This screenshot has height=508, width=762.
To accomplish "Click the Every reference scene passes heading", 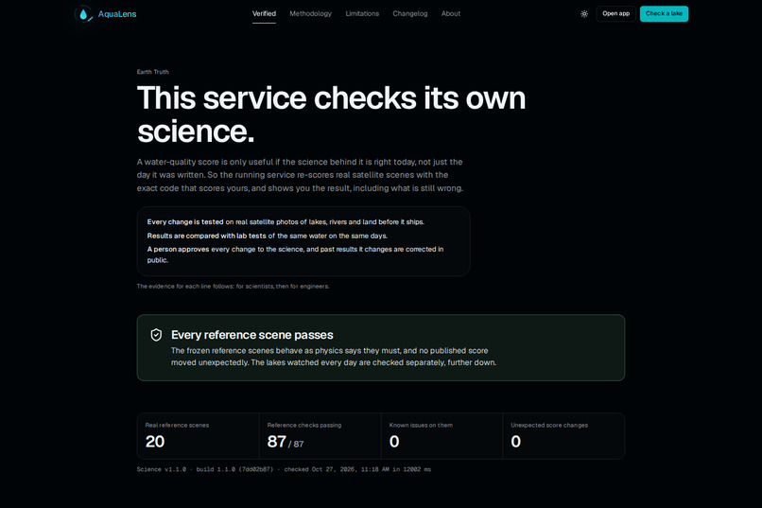I will coord(252,335).
